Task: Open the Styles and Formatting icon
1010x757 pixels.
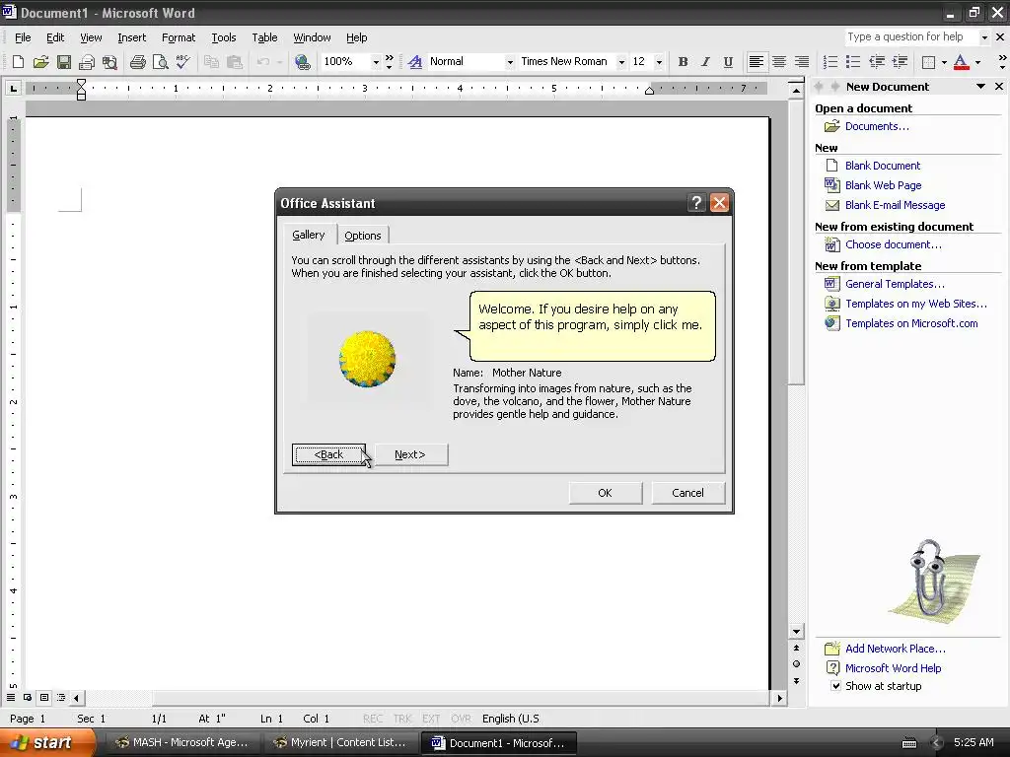Action: [x=415, y=62]
